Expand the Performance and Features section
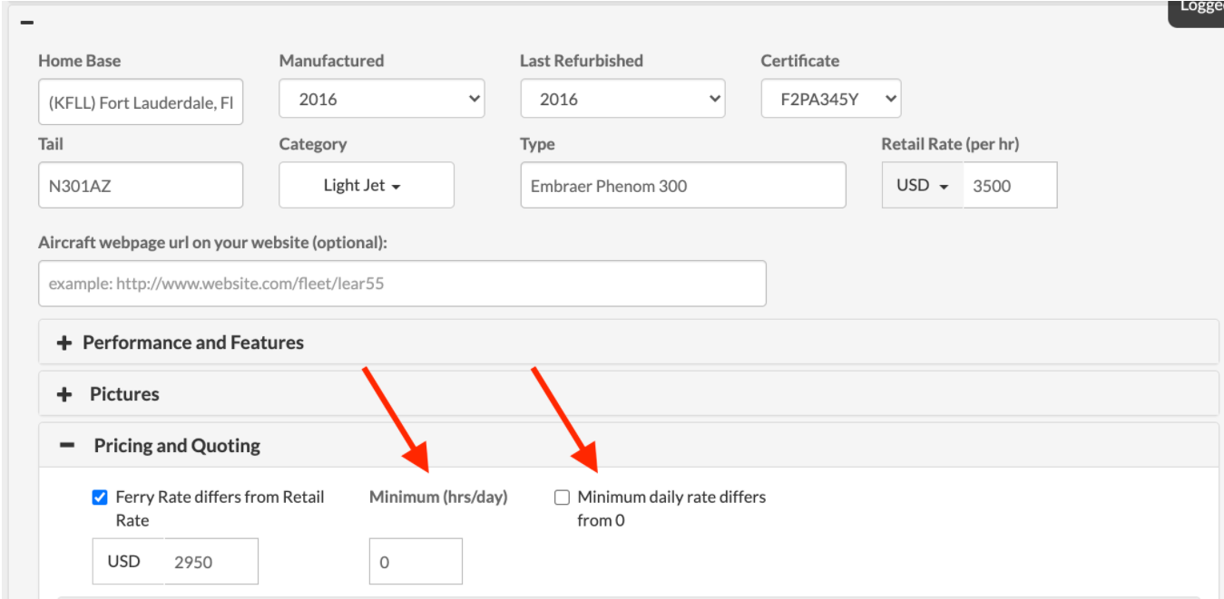 tap(193, 343)
